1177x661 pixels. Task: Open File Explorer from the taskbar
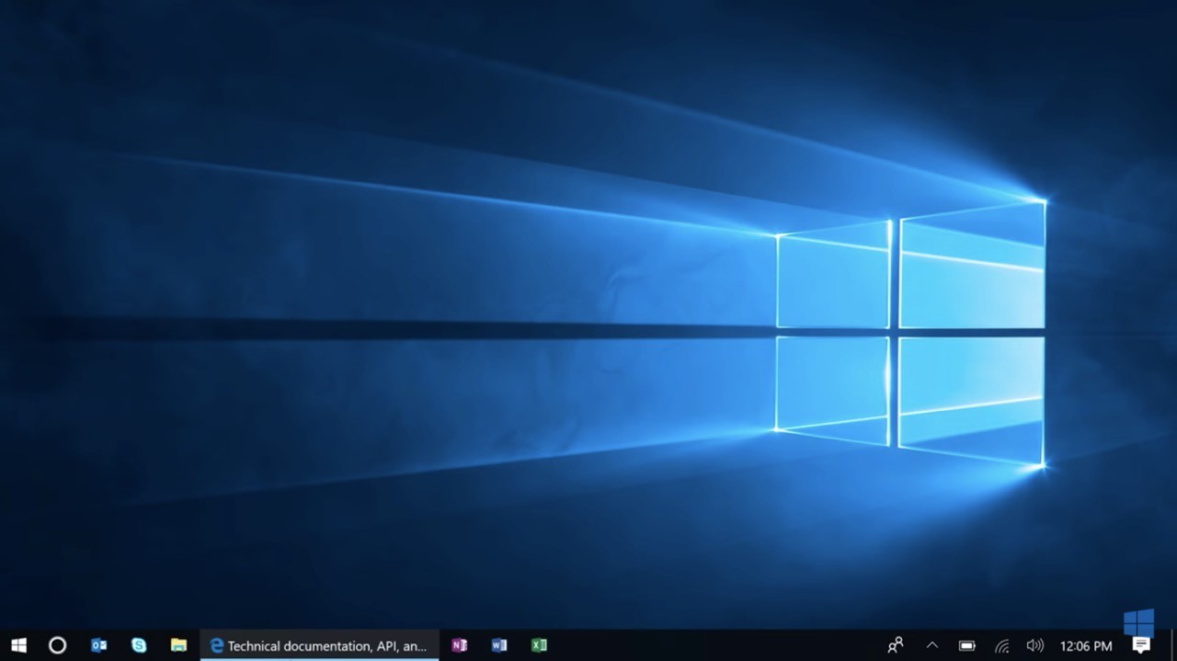point(178,645)
